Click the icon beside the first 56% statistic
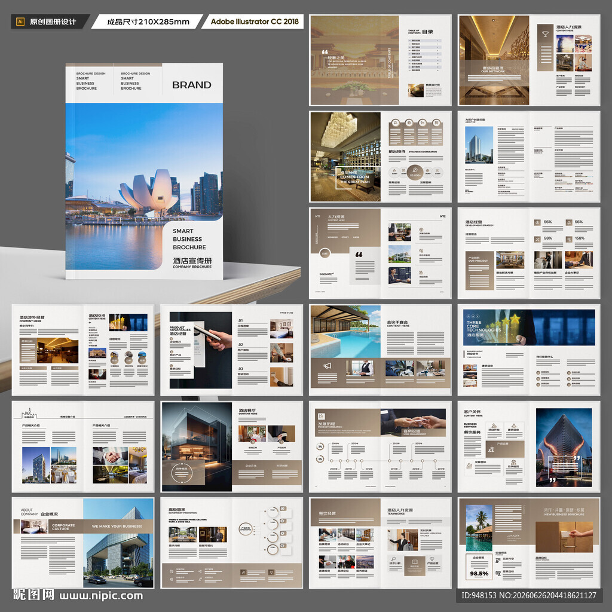This screenshot has height=612, width=612. click(x=537, y=222)
